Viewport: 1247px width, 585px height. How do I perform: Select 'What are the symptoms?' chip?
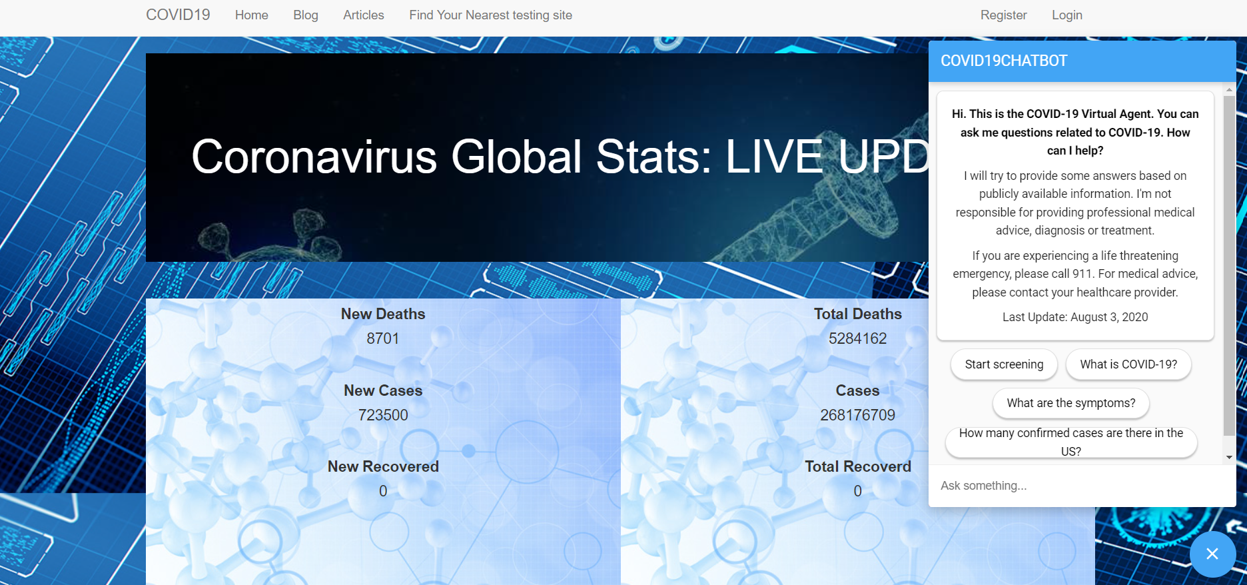coord(1071,403)
